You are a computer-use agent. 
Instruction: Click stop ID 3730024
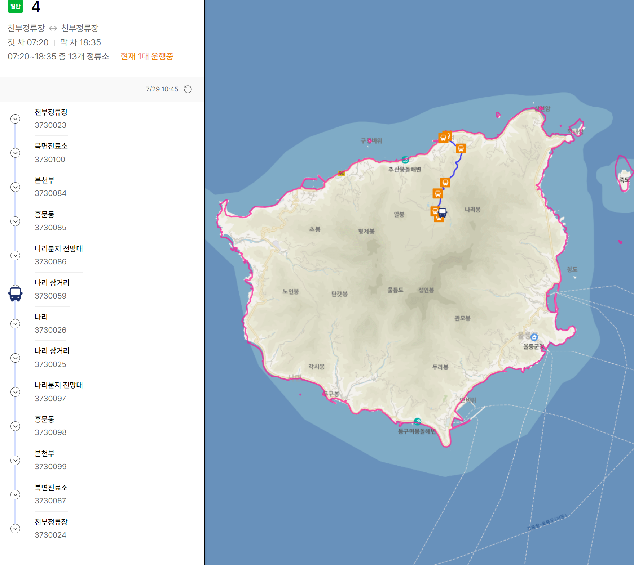(50, 535)
